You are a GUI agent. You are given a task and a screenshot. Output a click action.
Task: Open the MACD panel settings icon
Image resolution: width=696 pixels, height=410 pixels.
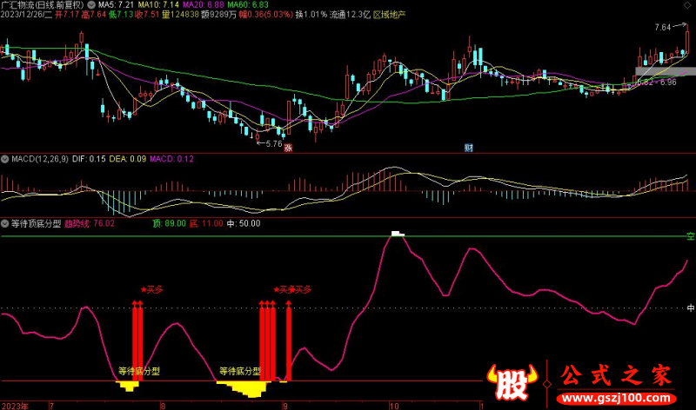click(3, 159)
